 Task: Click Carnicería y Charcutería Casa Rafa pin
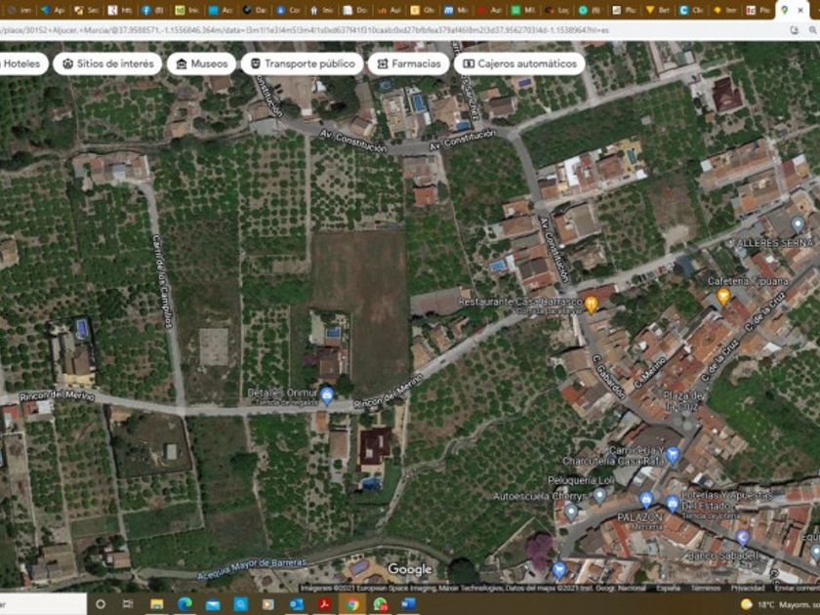674,458
